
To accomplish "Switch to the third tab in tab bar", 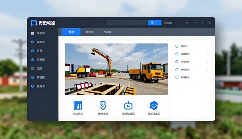I will click(x=107, y=32).
